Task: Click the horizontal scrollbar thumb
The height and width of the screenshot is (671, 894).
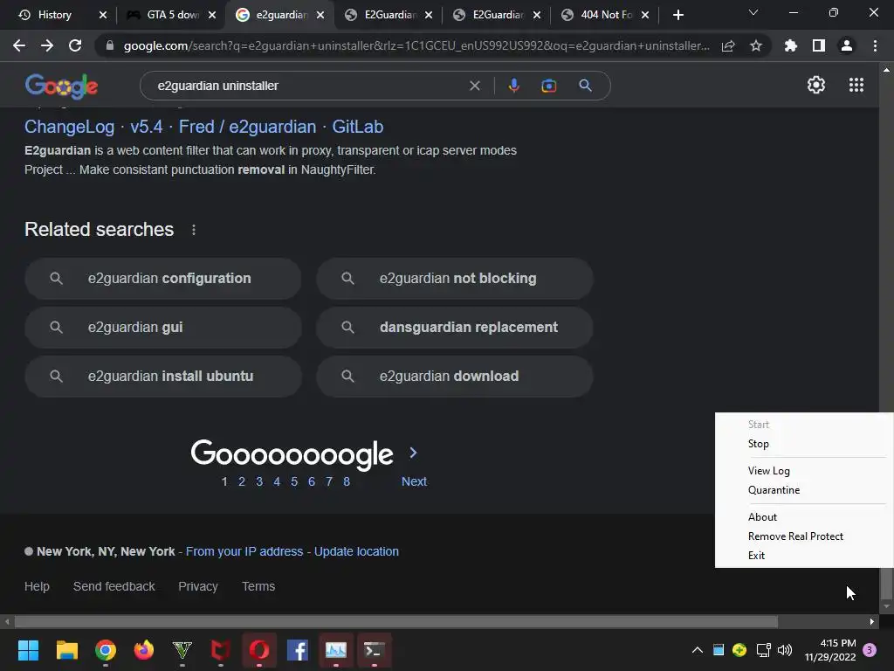Action: pos(395,622)
